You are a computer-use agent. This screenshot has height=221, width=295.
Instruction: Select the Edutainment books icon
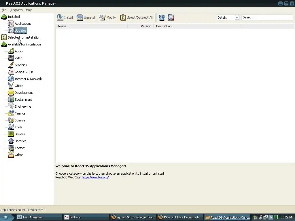coord(11,99)
